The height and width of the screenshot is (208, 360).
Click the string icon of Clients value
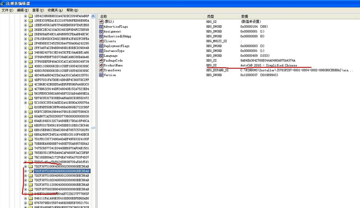point(101,41)
